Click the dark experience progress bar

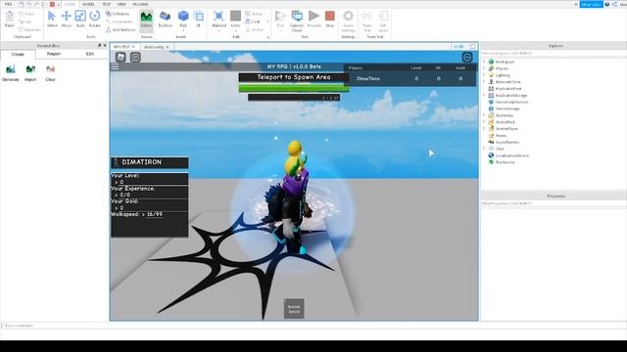point(294,98)
